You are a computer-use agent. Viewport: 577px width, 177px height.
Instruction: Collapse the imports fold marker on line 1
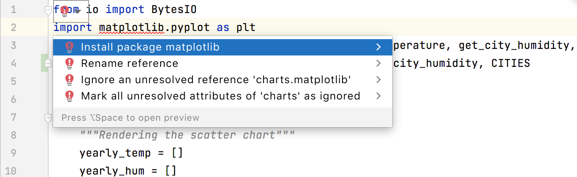(x=48, y=11)
